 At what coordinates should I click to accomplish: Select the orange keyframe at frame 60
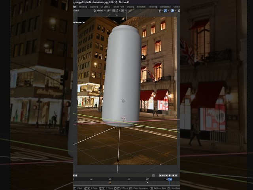point(110,183)
